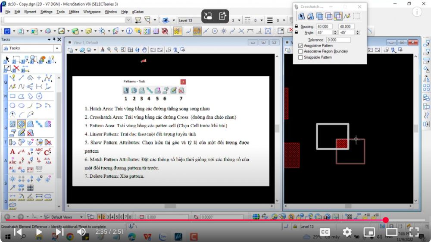This screenshot has width=431, height=242.
Task: Check the Snappable Pattern option
Action: (300, 57)
